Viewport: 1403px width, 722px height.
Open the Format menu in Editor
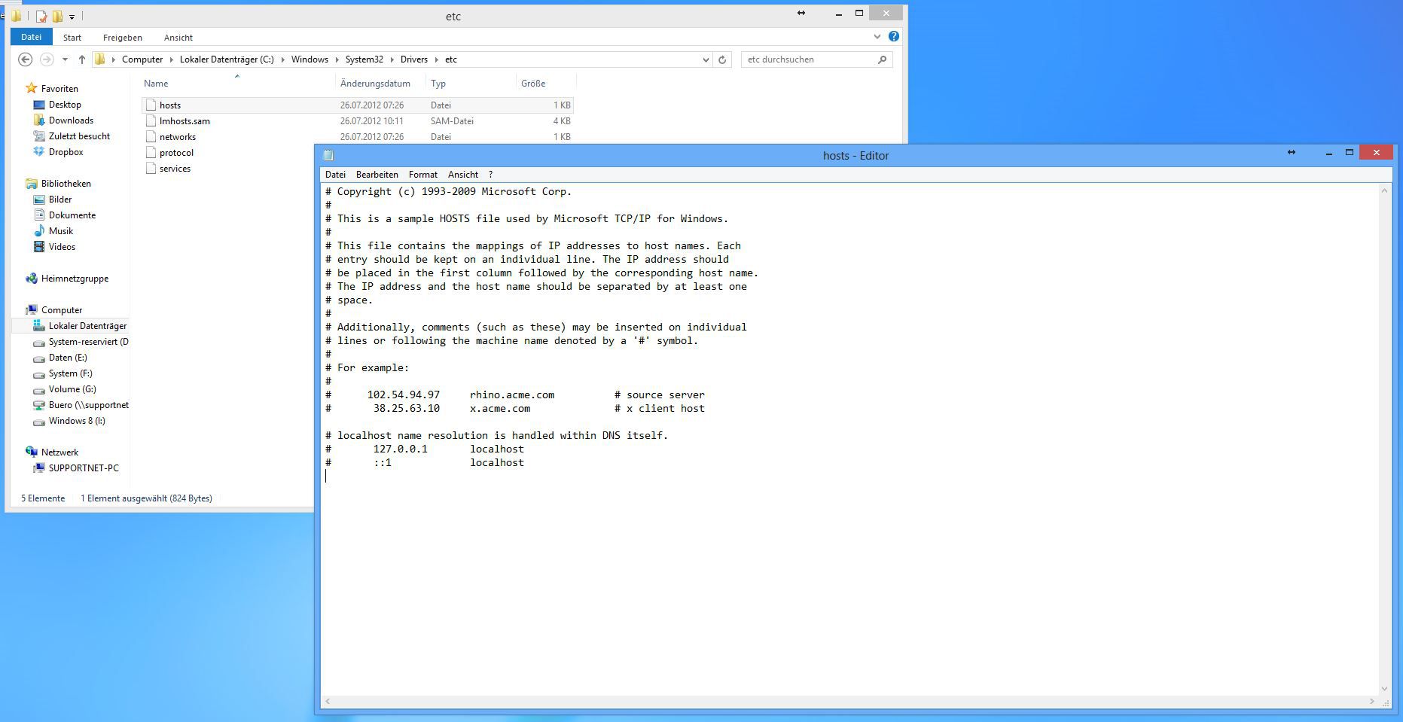pos(423,175)
